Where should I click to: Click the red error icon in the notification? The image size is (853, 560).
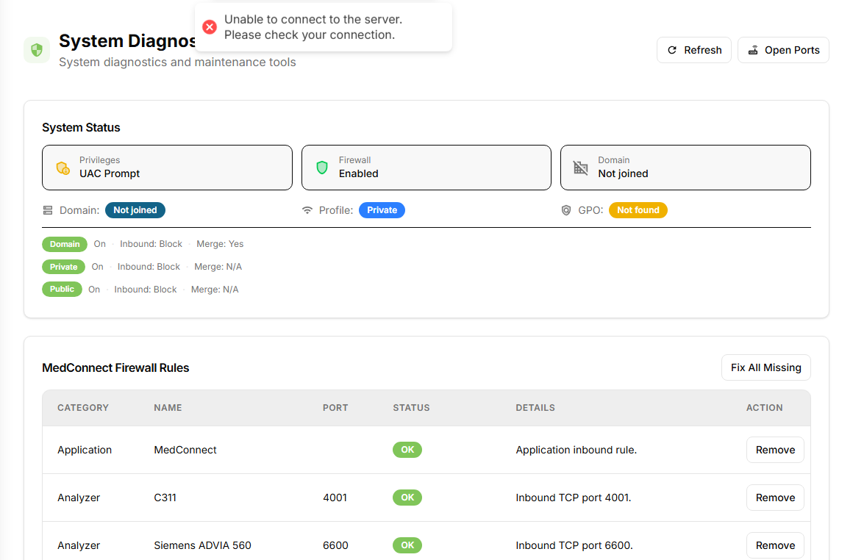(210, 27)
